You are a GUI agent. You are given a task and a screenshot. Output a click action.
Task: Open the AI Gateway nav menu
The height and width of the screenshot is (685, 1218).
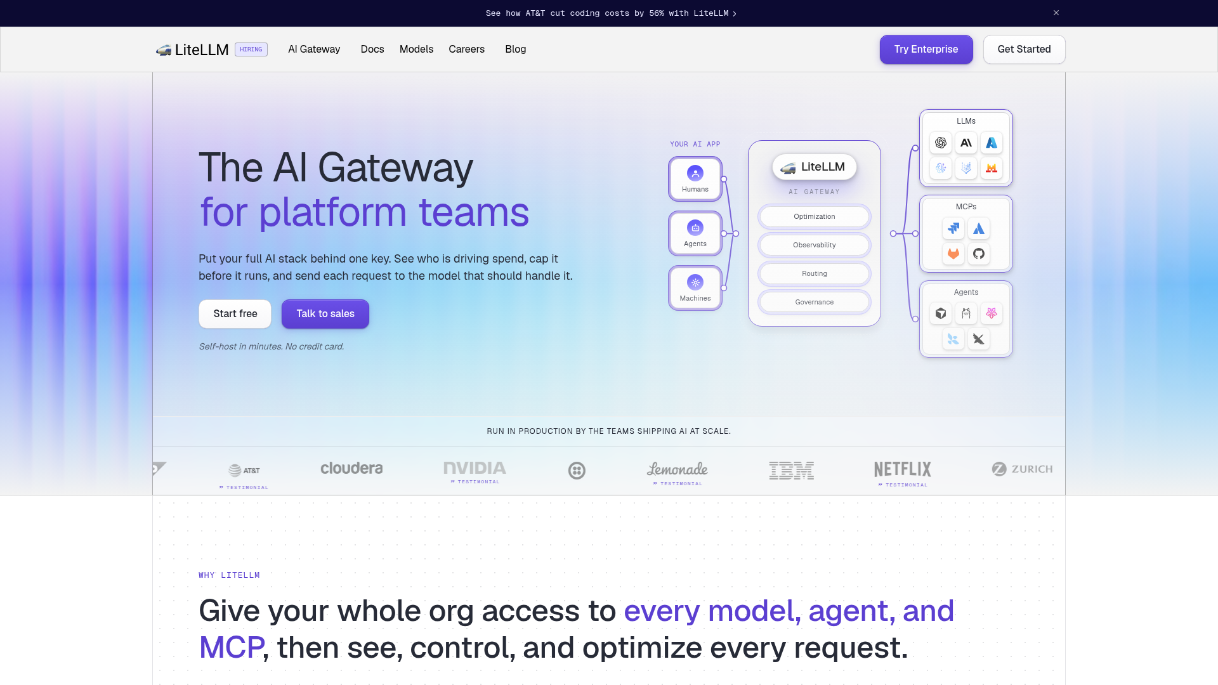[x=314, y=49]
